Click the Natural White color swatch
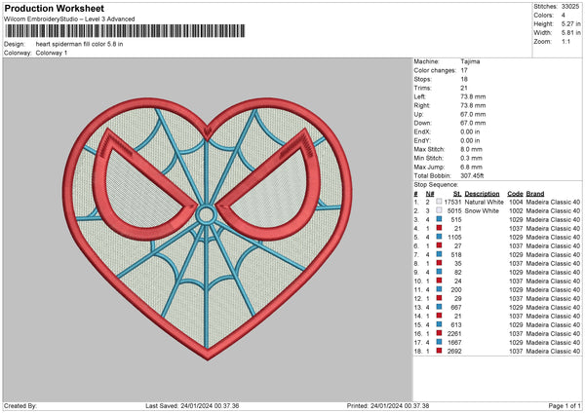Viewport: 585px width, 413px height. 439,202
